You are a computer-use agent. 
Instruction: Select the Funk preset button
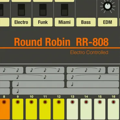(43, 22)
